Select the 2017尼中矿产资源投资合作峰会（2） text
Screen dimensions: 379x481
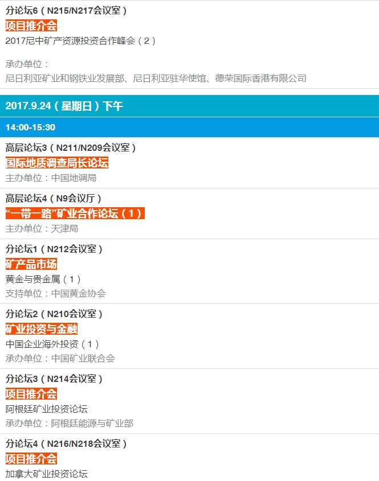[80, 41]
